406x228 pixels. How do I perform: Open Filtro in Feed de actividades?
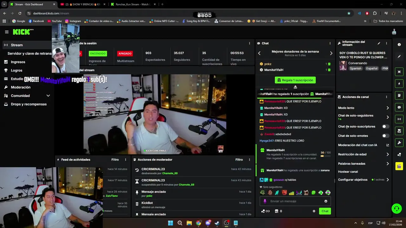coord(115,160)
